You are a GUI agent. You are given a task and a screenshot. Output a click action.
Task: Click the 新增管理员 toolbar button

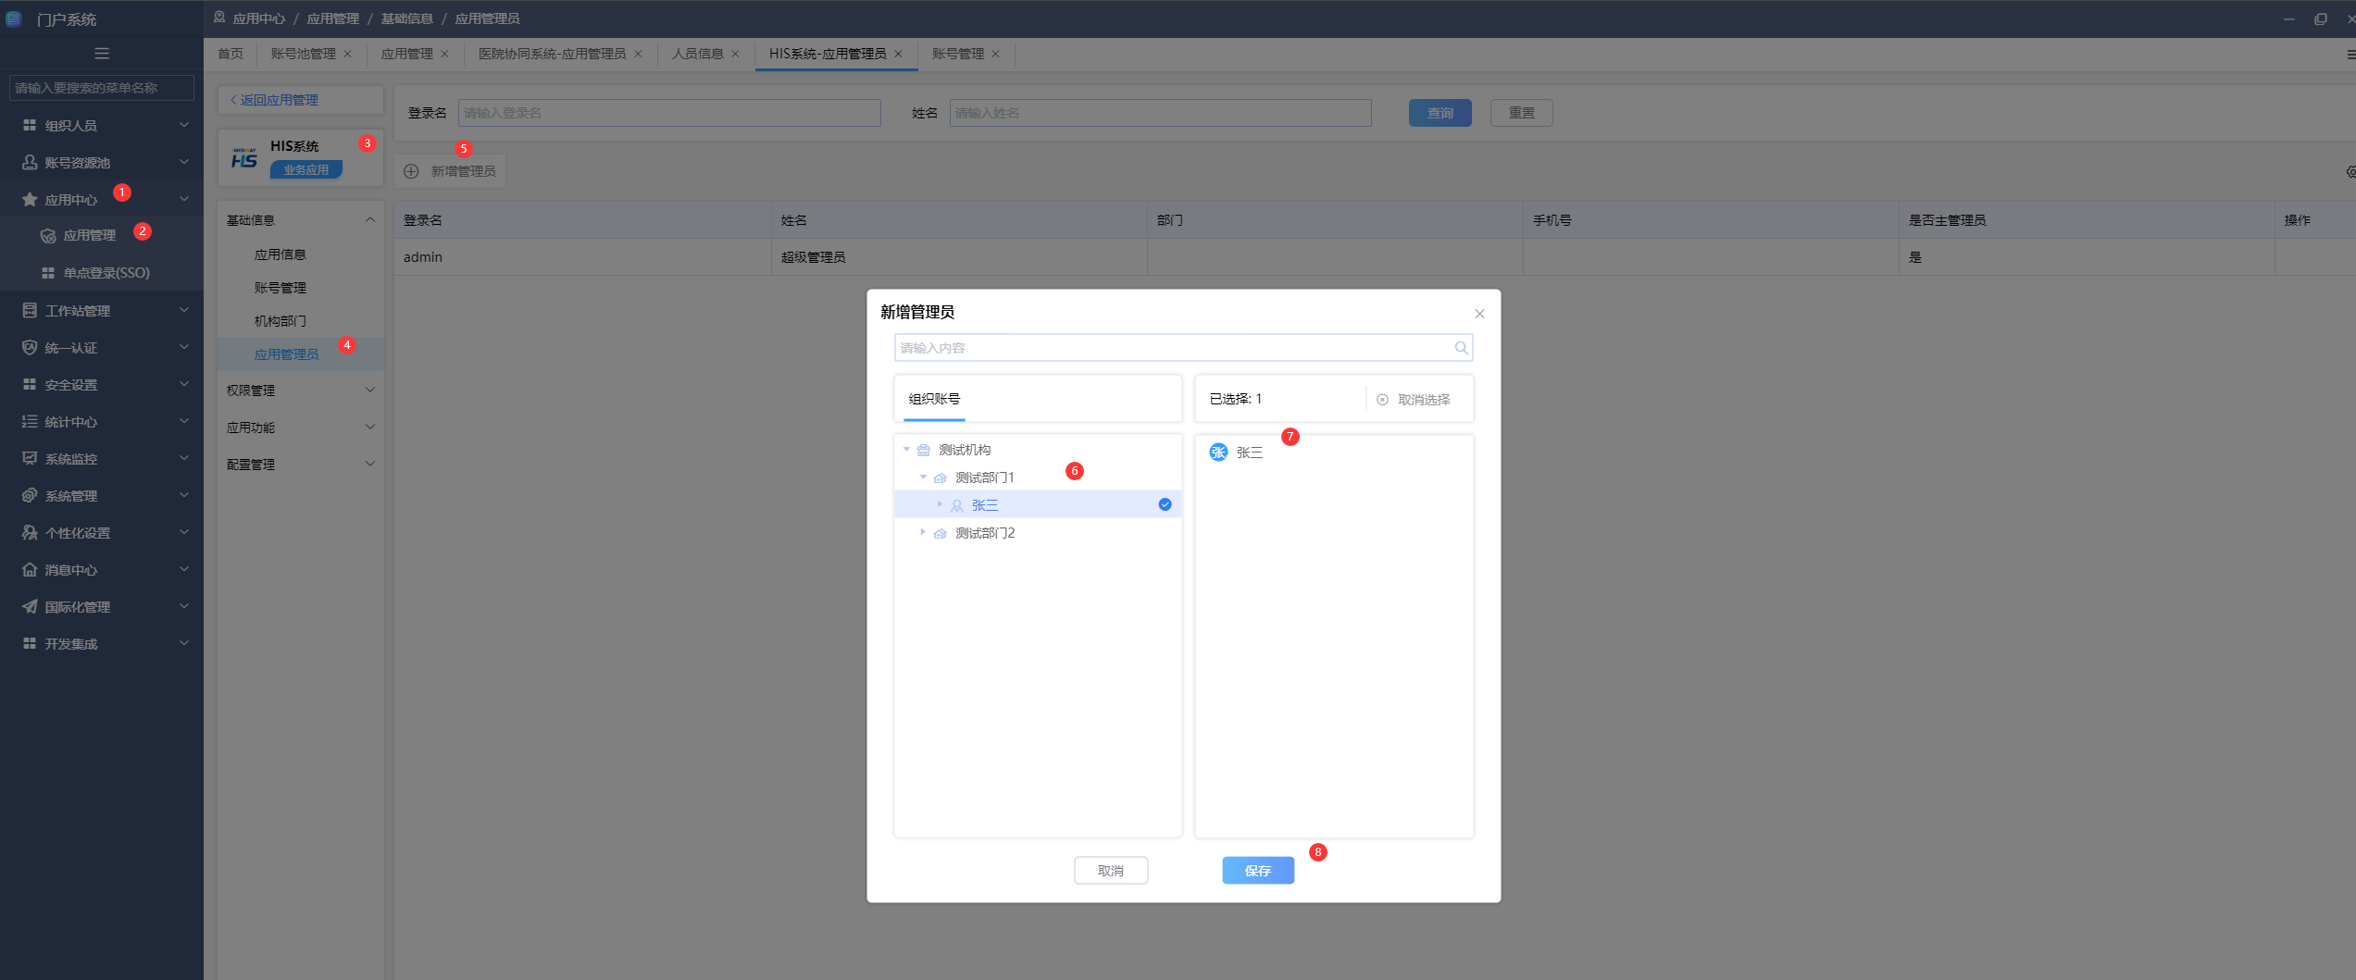click(452, 171)
